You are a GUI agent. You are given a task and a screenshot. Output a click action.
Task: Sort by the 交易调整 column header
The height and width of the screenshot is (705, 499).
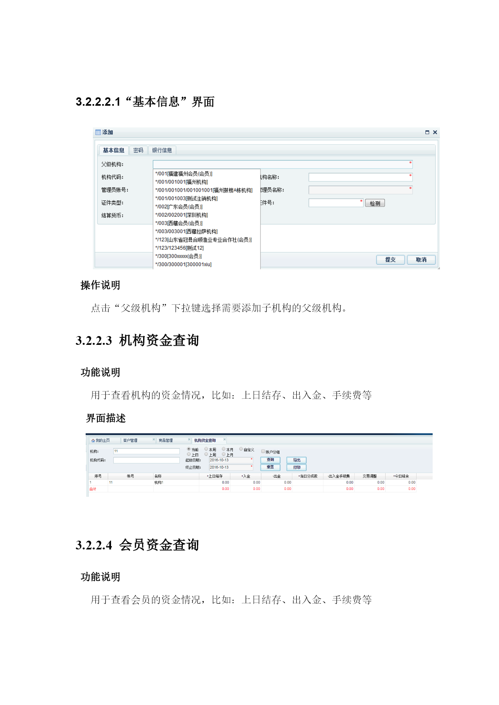pyautogui.click(x=370, y=476)
